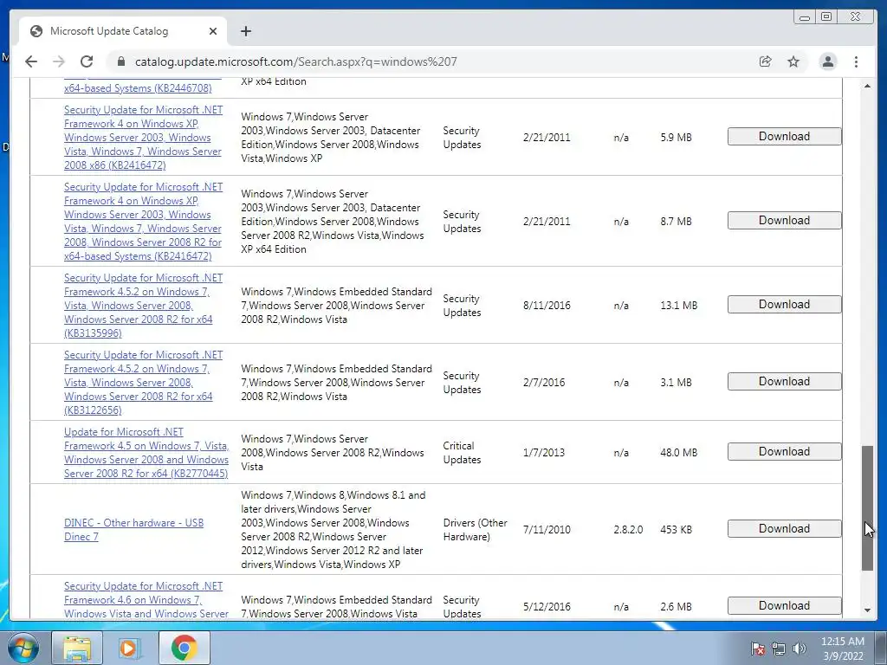Open the clock showing 12:15 AM

[x=842, y=648]
